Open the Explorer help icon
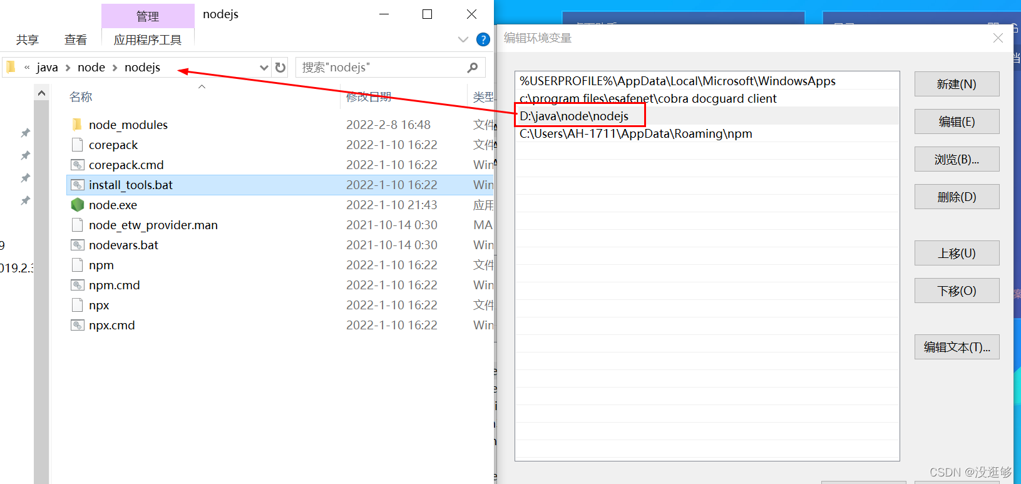The image size is (1021, 484). pyautogui.click(x=483, y=39)
